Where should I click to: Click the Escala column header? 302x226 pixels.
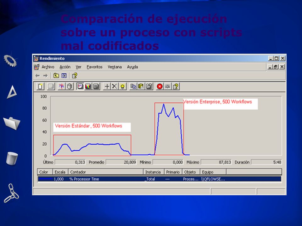point(60,172)
